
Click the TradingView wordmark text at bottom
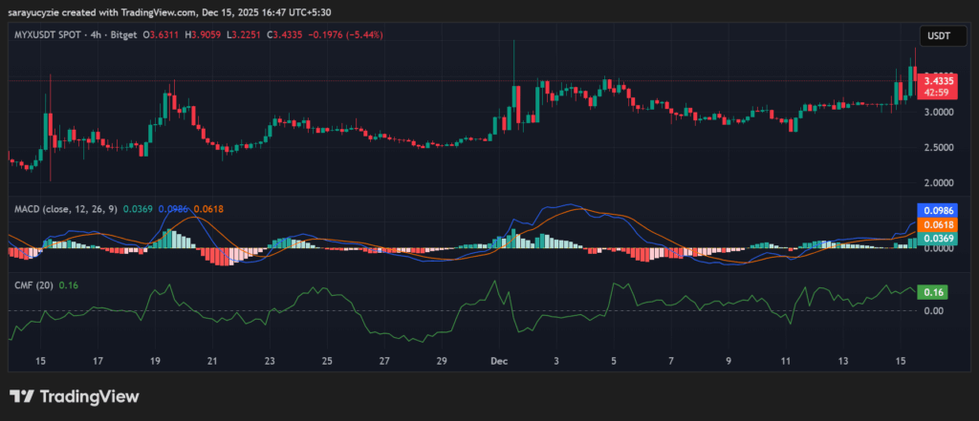pos(90,396)
